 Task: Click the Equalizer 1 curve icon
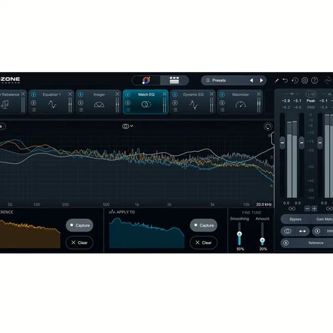(52, 104)
